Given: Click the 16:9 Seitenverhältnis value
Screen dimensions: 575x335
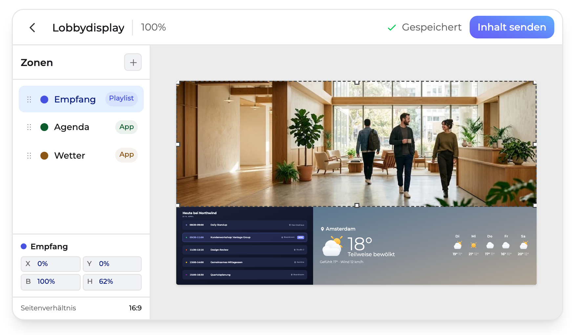Looking at the screenshot, I should click(x=135, y=308).
